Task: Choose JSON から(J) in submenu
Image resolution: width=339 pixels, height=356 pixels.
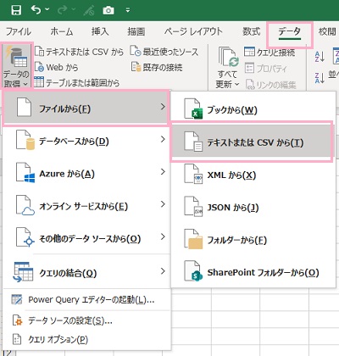Action: pyautogui.click(x=253, y=208)
